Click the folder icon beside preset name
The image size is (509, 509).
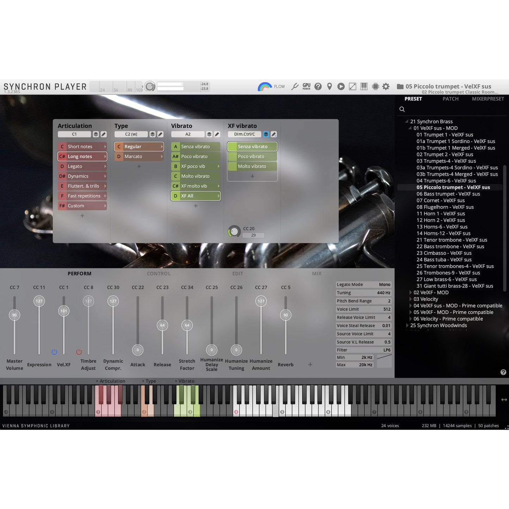[400, 86]
